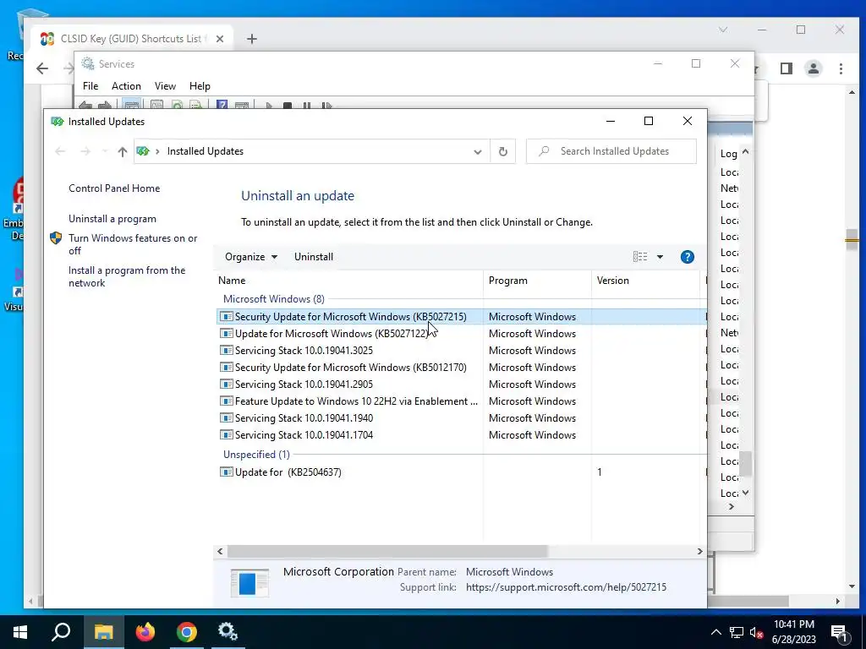Open Google Chrome from the taskbar
Screen dimensions: 866x649
pyautogui.click(x=187, y=632)
